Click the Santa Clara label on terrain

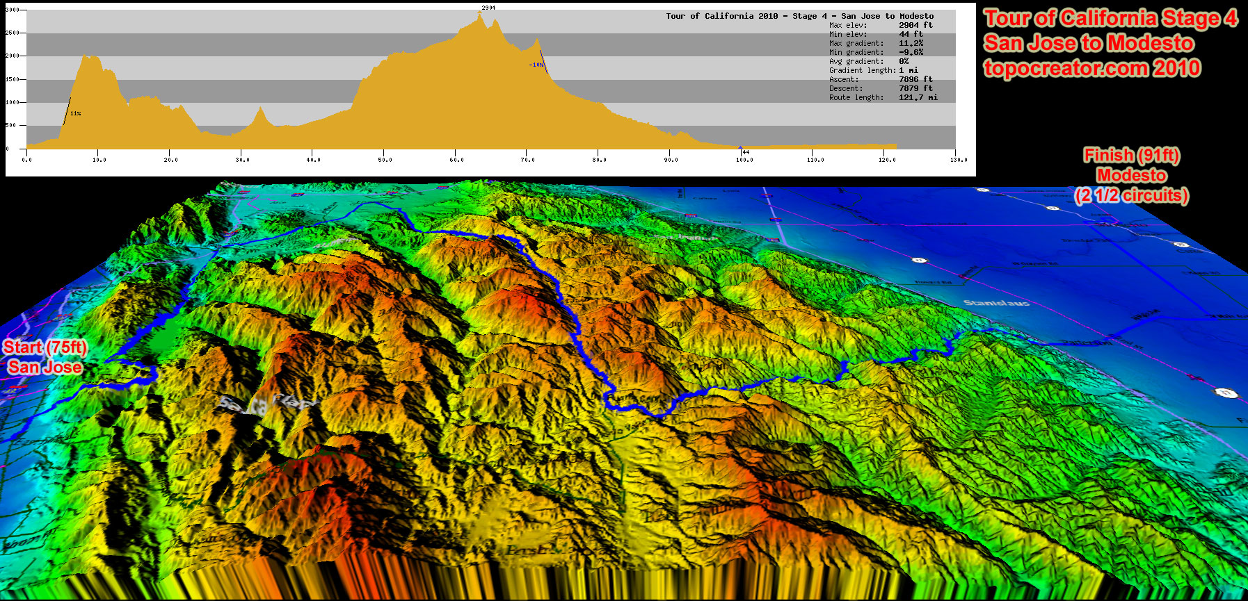(x=268, y=403)
